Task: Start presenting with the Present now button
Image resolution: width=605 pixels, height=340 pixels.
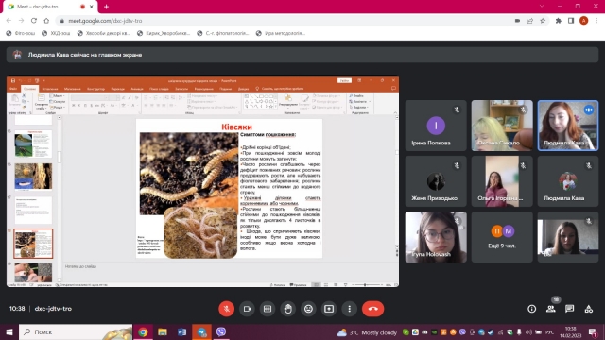Action: [x=329, y=309]
